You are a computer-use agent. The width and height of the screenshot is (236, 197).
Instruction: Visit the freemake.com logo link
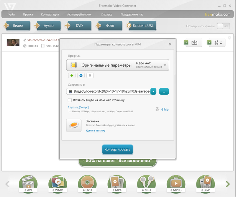coord(218,14)
